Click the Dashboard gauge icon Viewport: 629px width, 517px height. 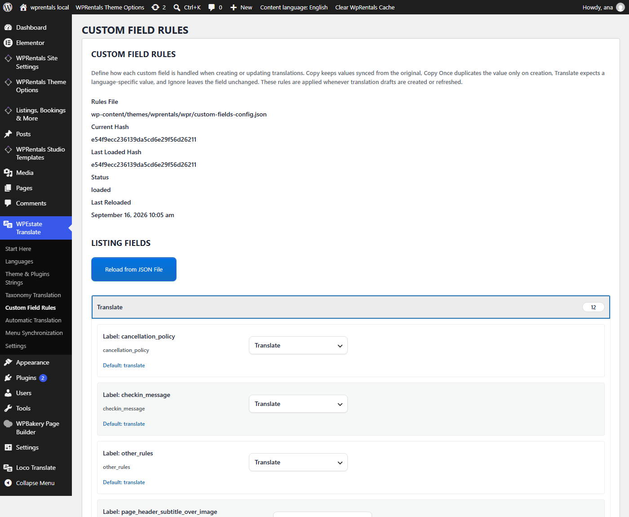click(x=8, y=27)
